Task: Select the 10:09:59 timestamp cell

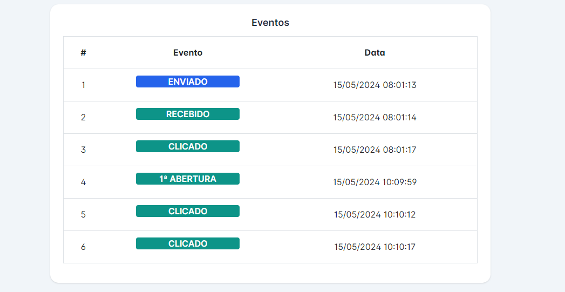Action: point(375,182)
